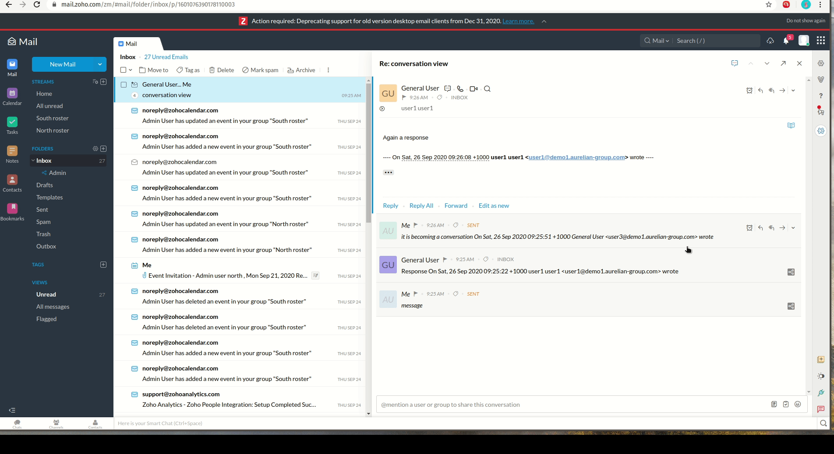
Task: Open Learn more link in banner
Action: 518,21
